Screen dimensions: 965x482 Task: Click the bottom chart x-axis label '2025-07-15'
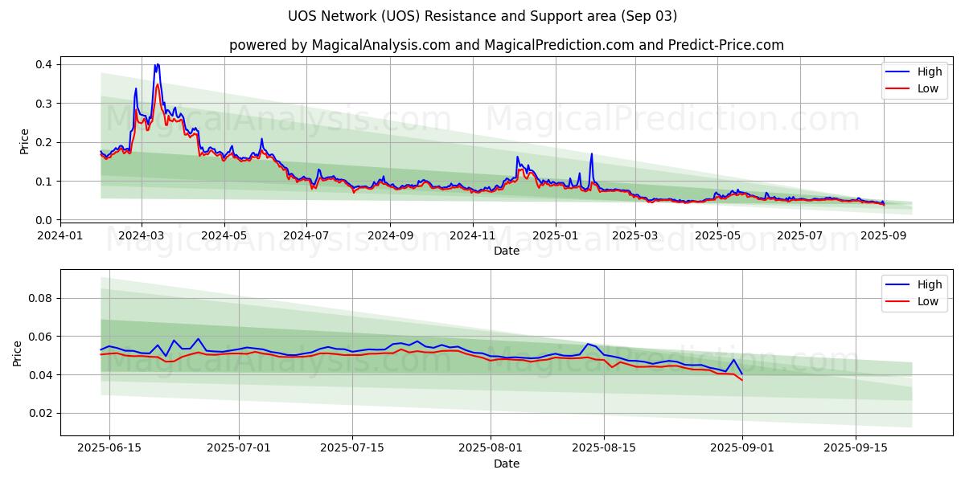tap(352, 448)
